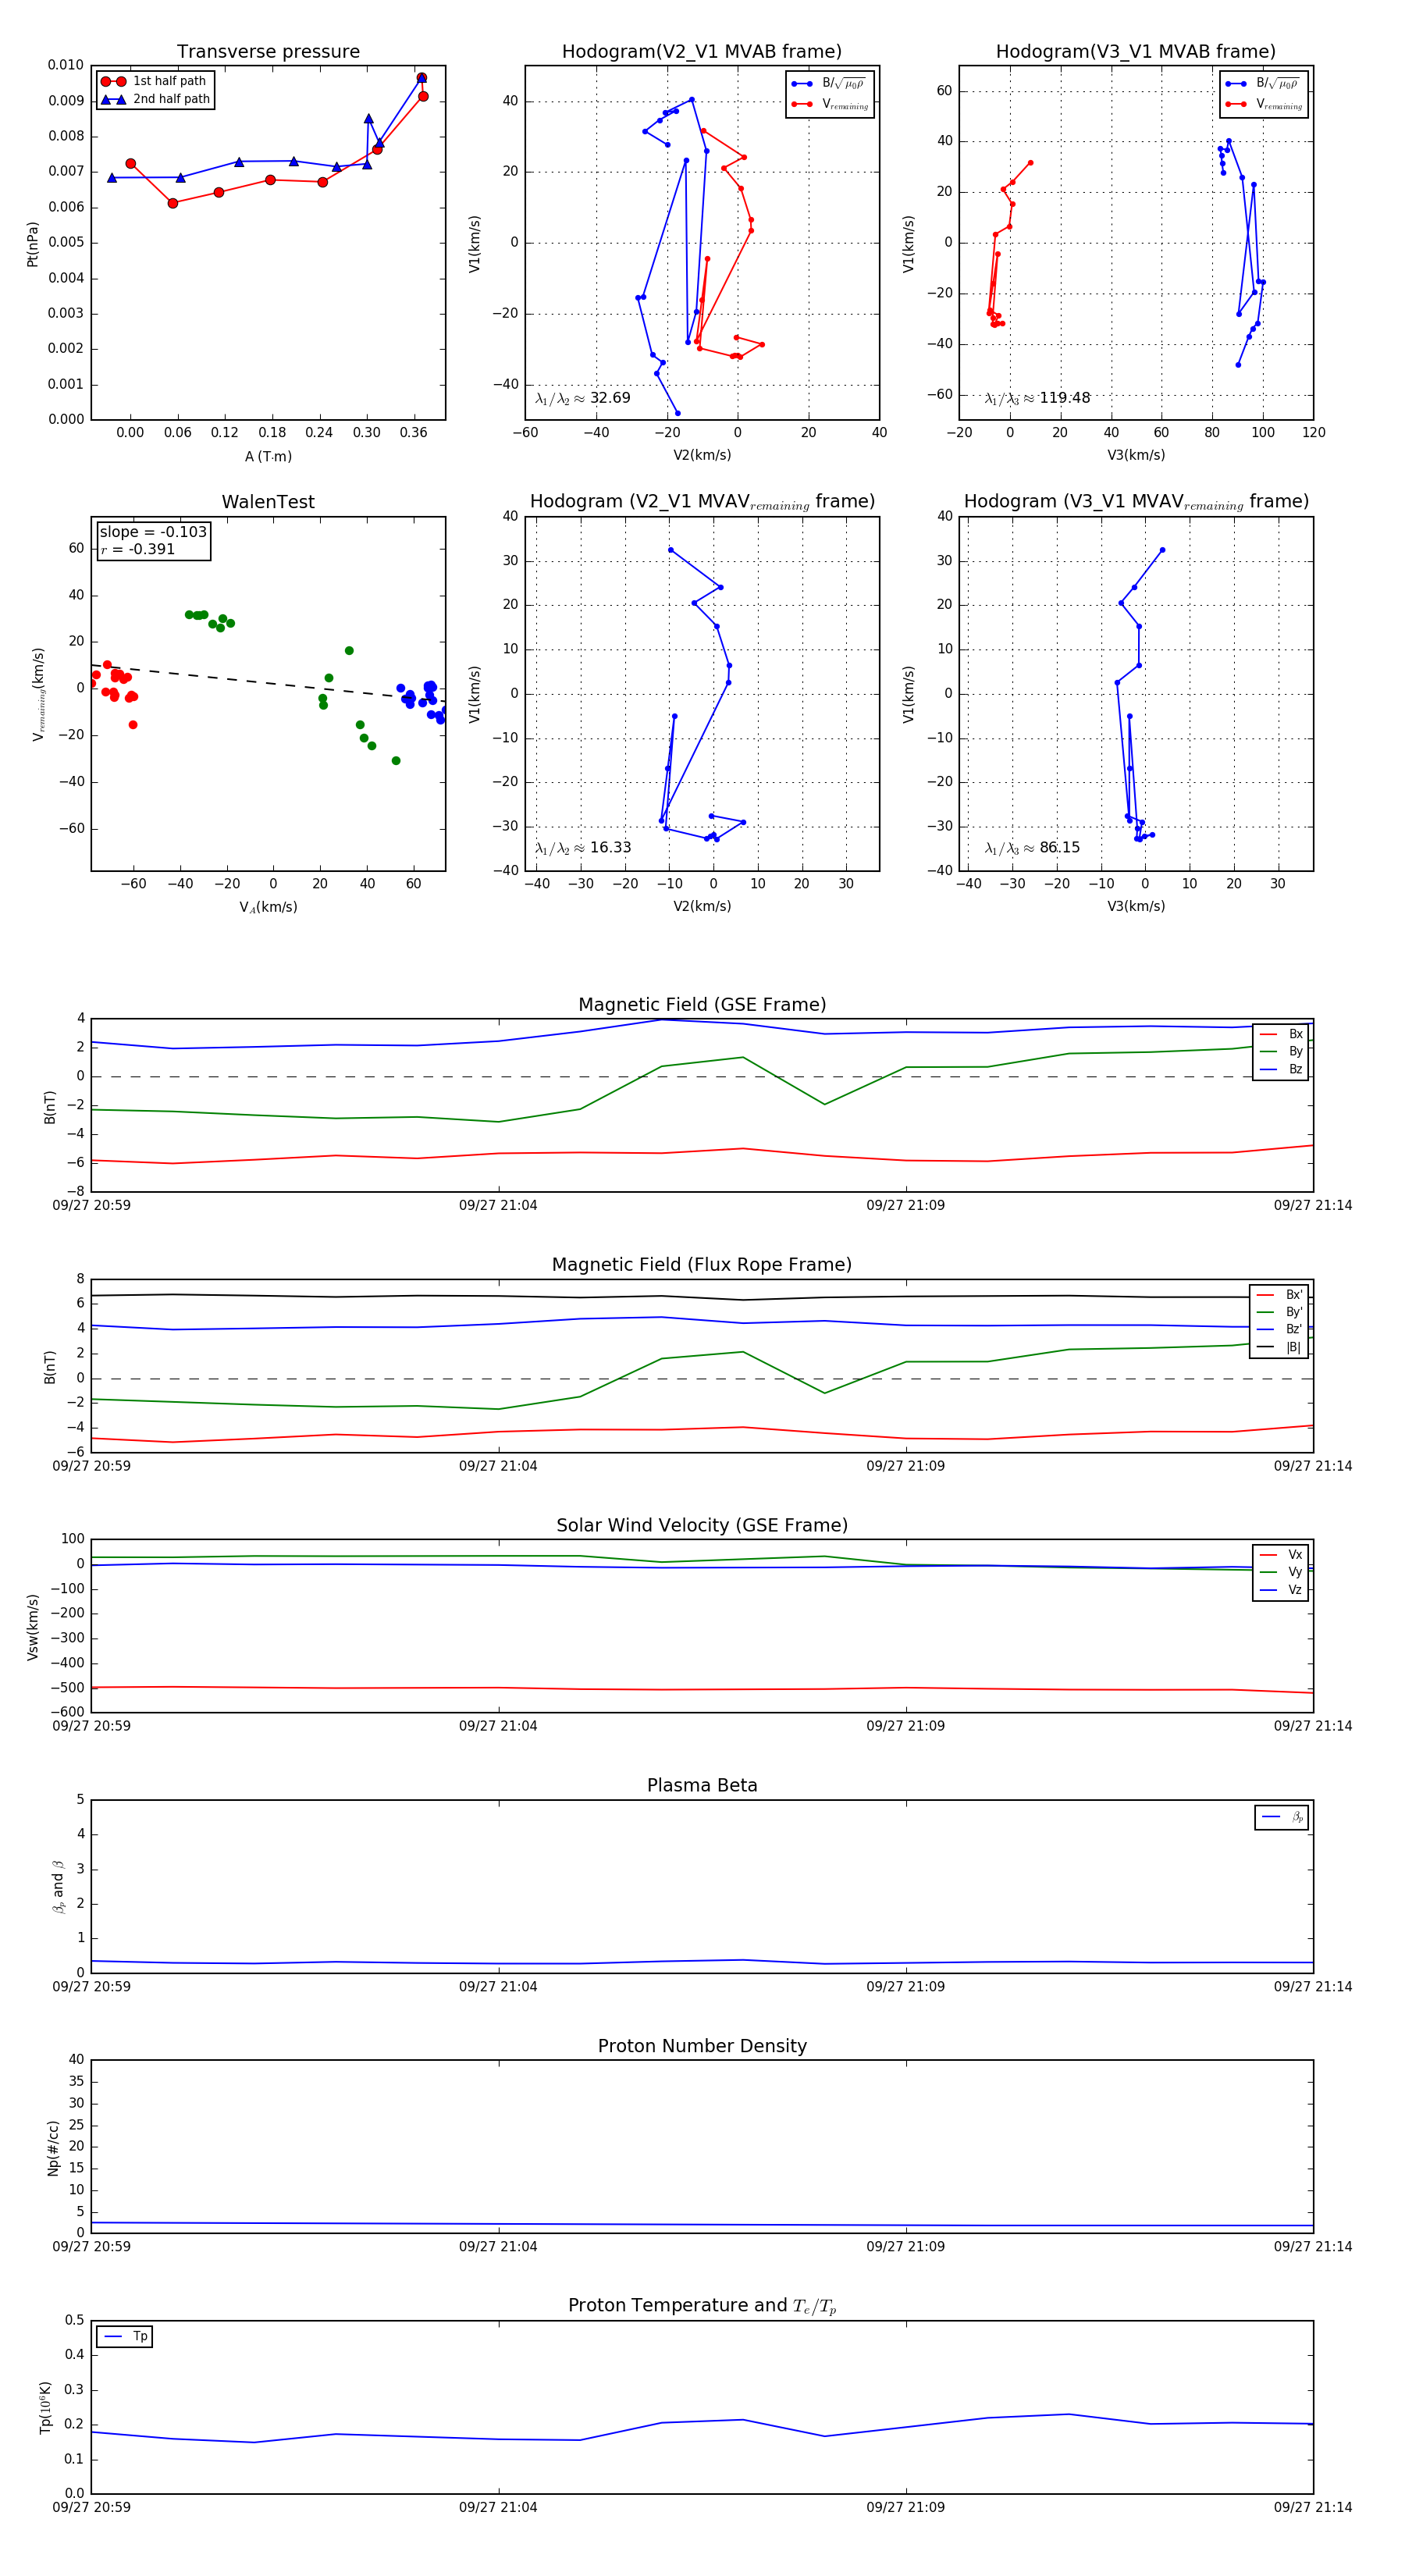Screen dimensions: 1405x2576
Task: Click the 'Vy' legend entry in velocity plot
Action: (1282, 1572)
